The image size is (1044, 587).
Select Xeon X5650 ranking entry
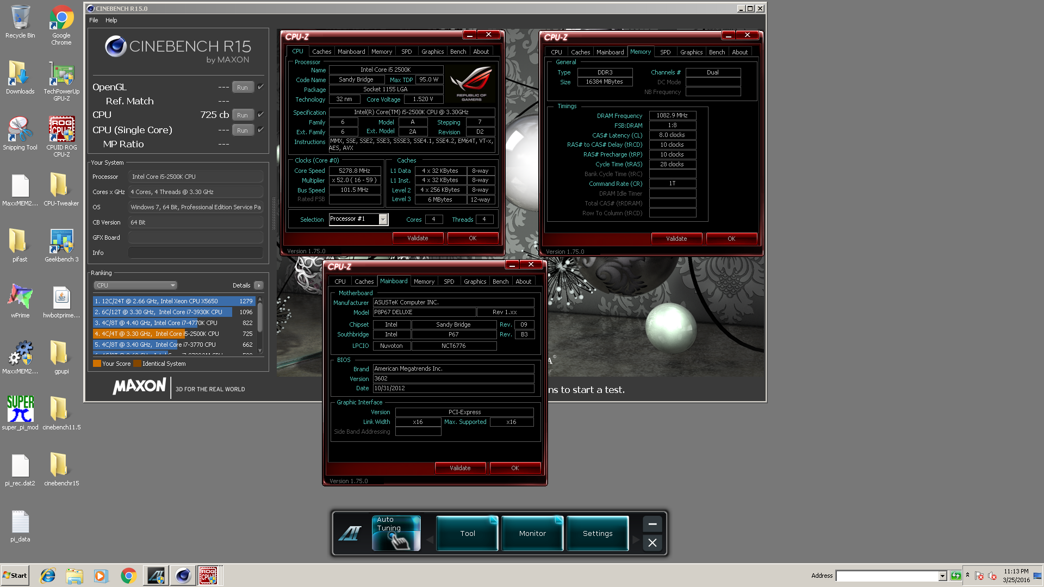(x=173, y=301)
